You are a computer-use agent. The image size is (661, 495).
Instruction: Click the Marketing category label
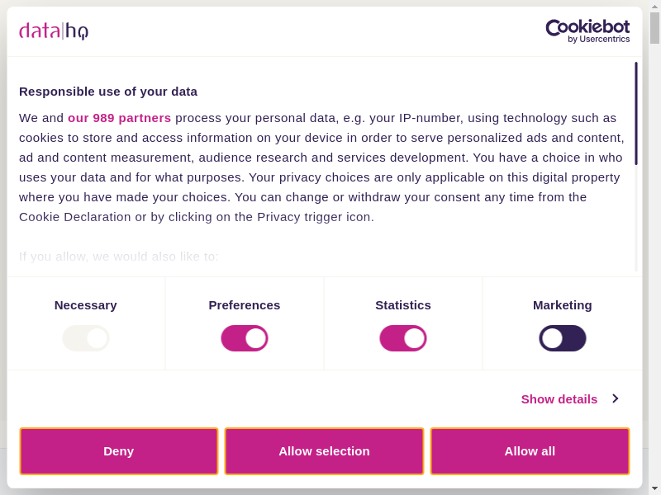click(x=563, y=305)
